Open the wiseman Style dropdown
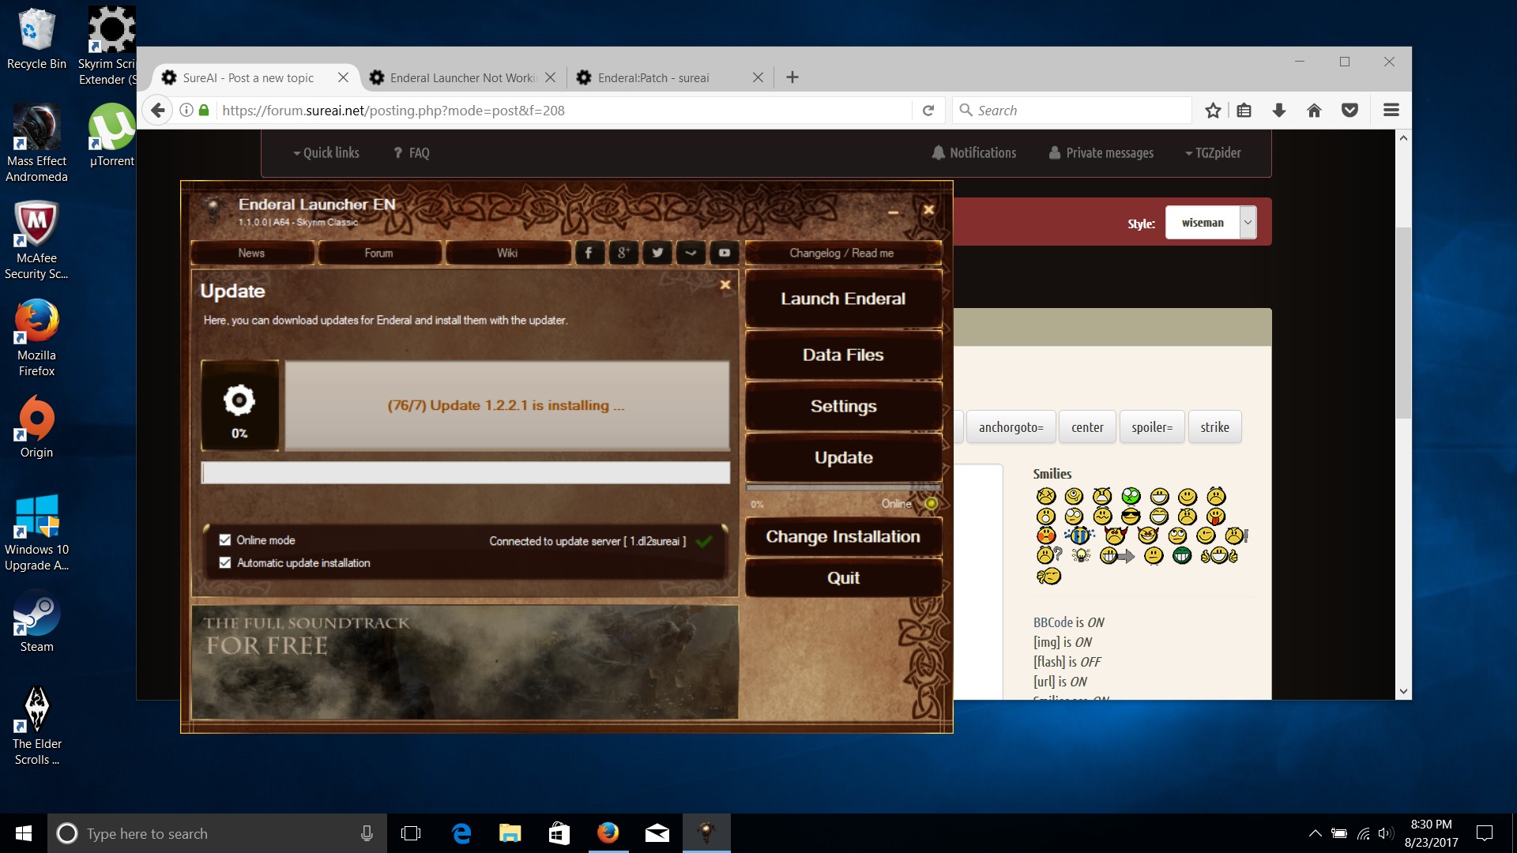The height and width of the screenshot is (853, 1517). (x=1247, y=223)
